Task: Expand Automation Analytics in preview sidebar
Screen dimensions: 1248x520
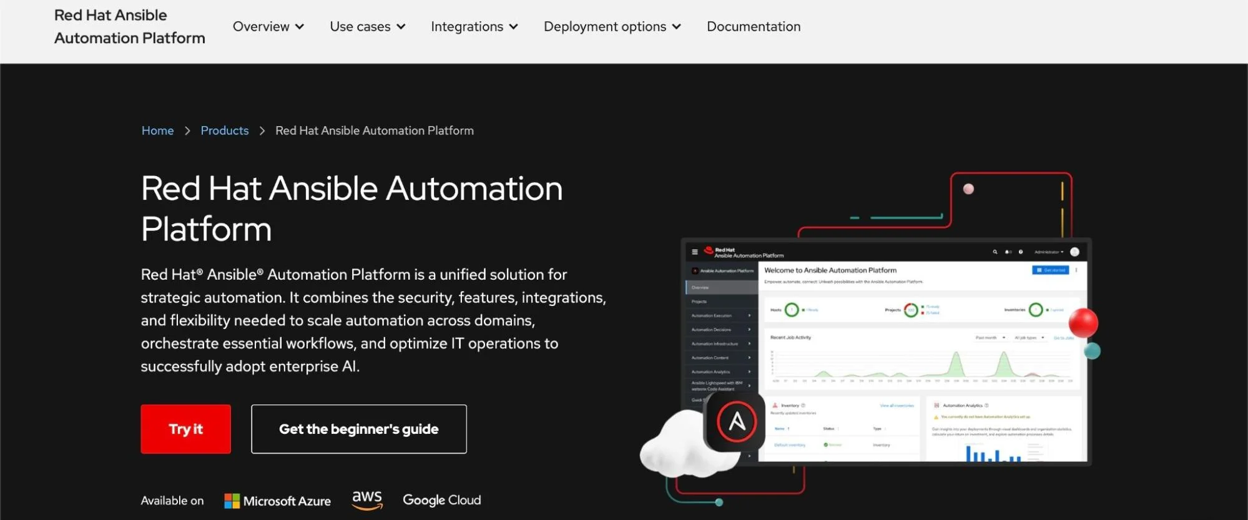Action: 722,372
